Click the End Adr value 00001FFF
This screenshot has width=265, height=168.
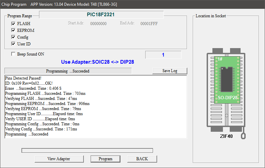[x=149, y=24]
